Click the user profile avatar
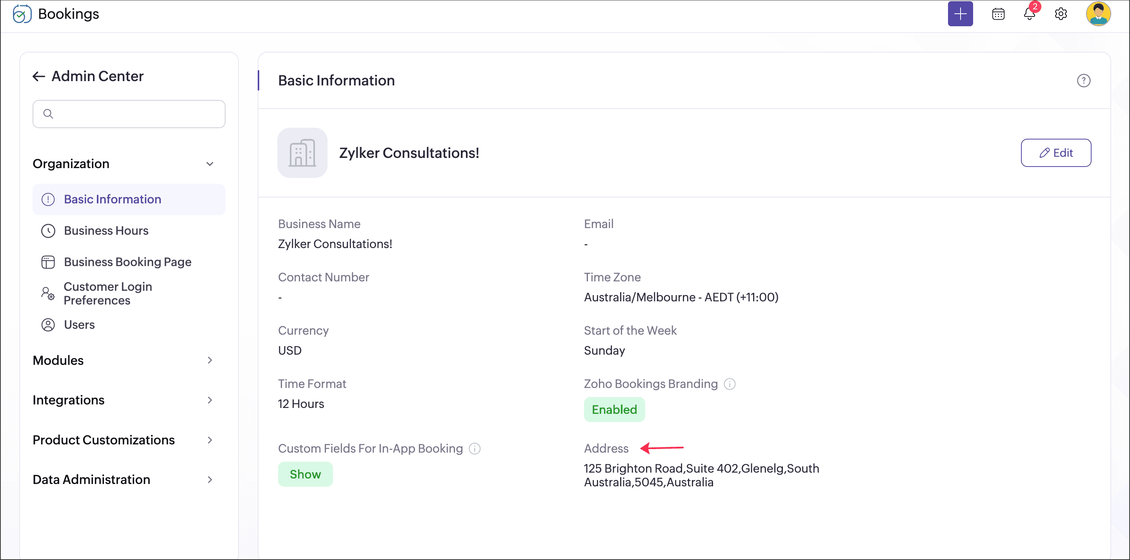Viewport: 1130px width, 560px height. 1097,14
